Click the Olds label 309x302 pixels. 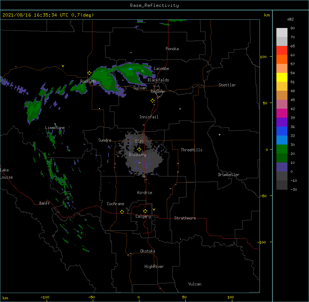pyautogui.click(x=139, y=141)
